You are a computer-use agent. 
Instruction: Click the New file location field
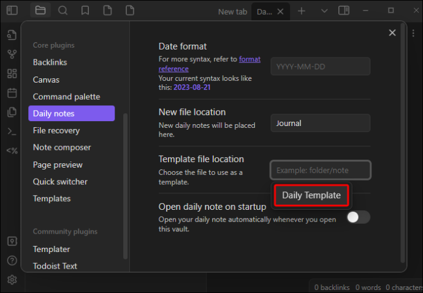[321, 123]
